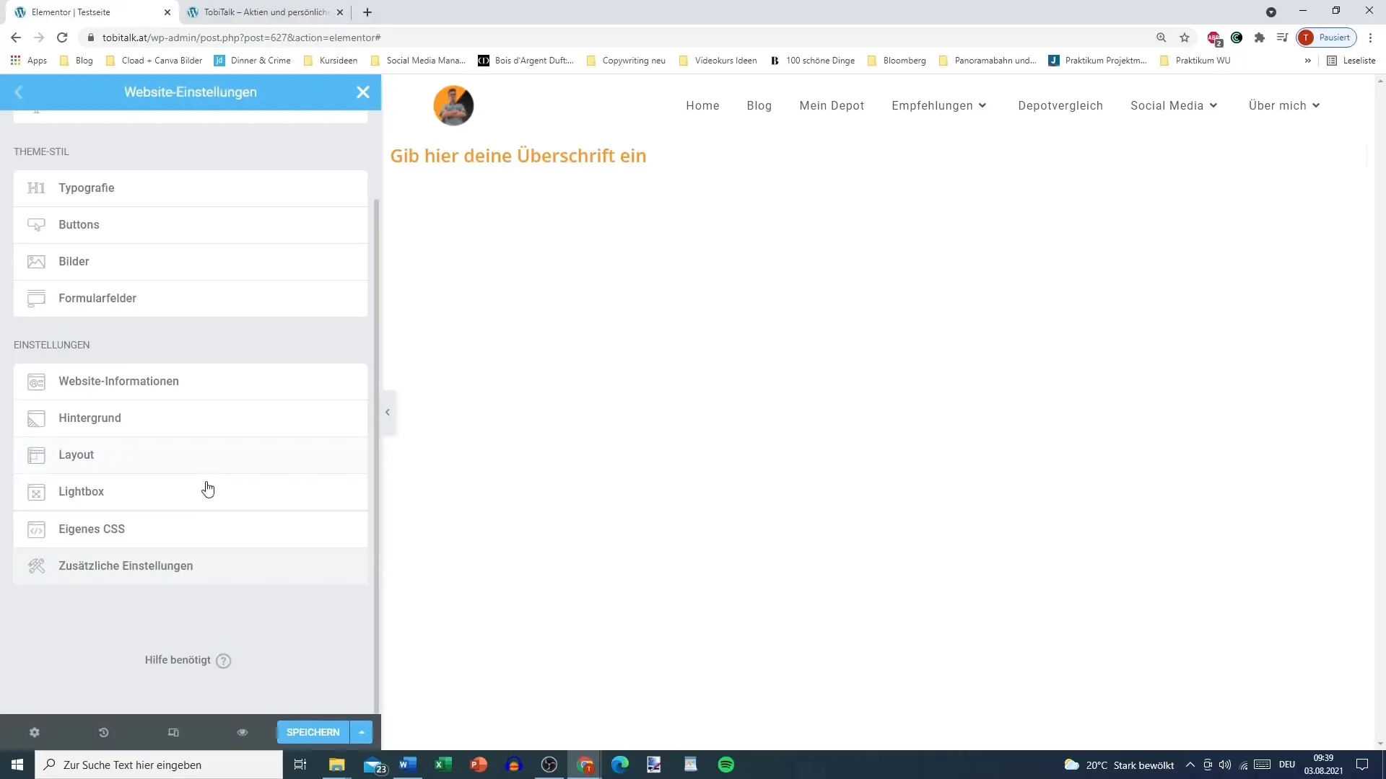Open the Chrome profile Pausiert button
This screenshot has height=779, width=1386.
pyautogui.click(x=1327, y=38)
